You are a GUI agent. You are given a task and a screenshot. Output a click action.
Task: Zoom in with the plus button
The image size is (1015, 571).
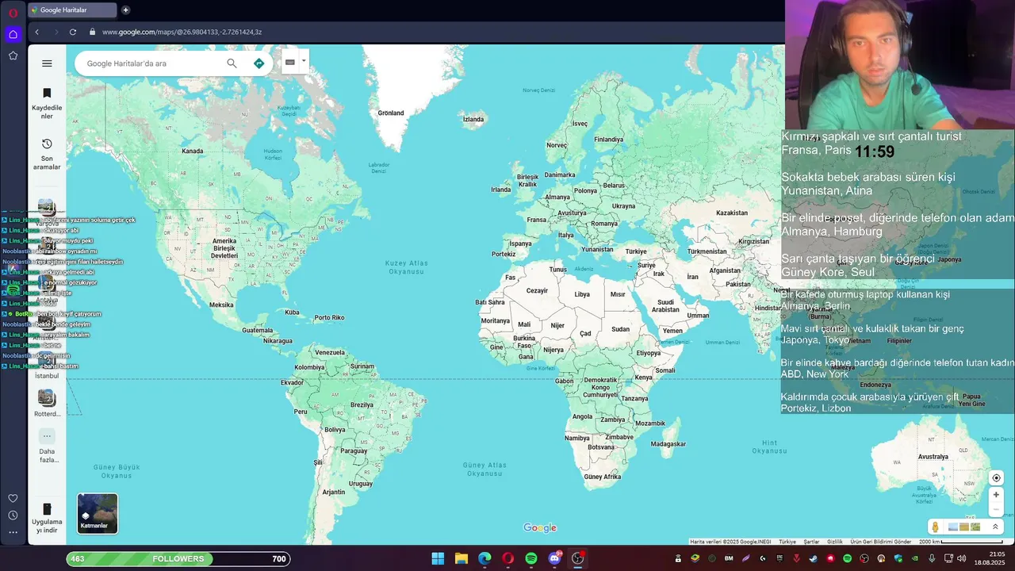tap(997, 495)
